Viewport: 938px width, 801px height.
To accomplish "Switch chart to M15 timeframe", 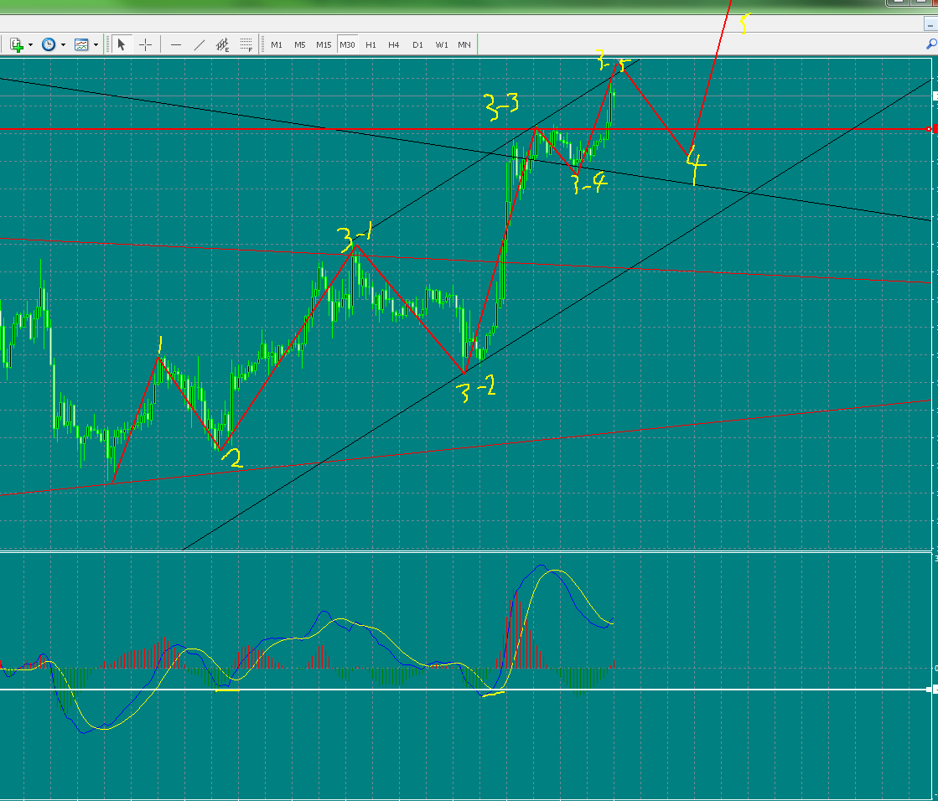I will tap(324, 45).
